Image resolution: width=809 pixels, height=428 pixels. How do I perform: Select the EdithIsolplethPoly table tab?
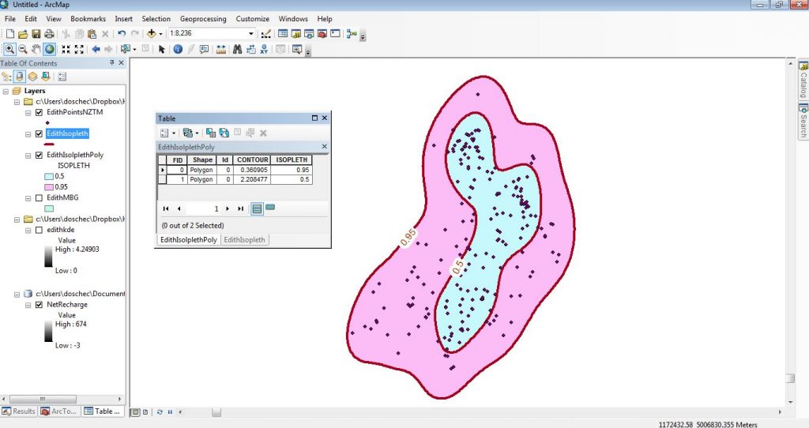[x=188, y=240]
